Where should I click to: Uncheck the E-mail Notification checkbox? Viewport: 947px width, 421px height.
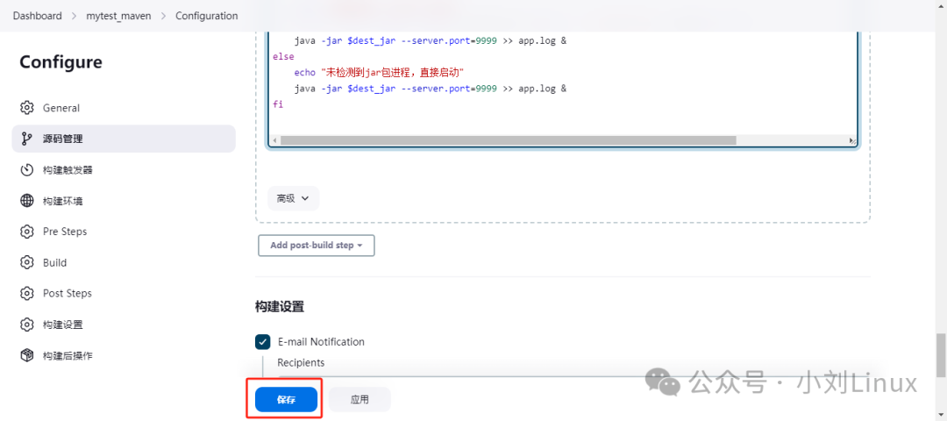pos(263,342)
